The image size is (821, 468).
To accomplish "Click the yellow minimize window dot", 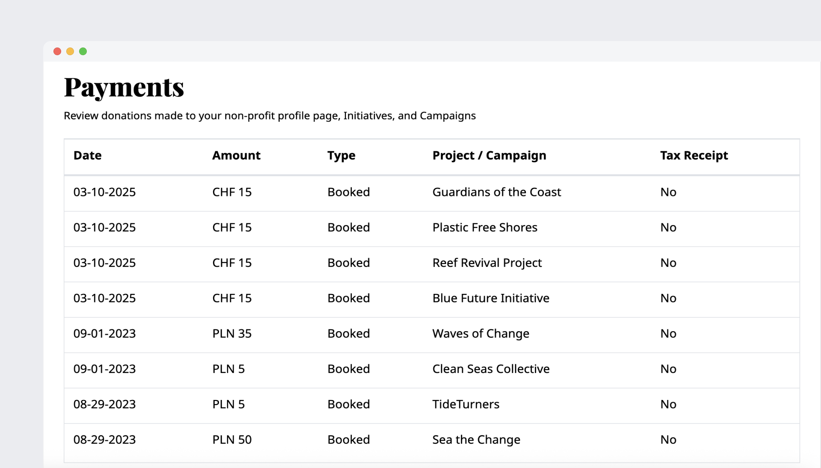I will 70,51.
